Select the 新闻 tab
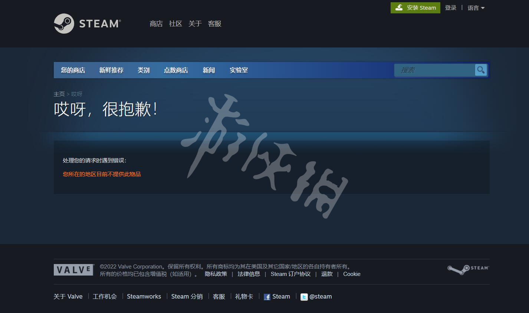Screen dimensions: 529x313 [x=209, y=70]
